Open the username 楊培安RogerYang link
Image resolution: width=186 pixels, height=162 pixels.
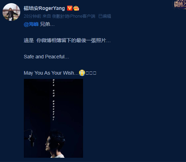pyautogui.click(x=44, y=8)
